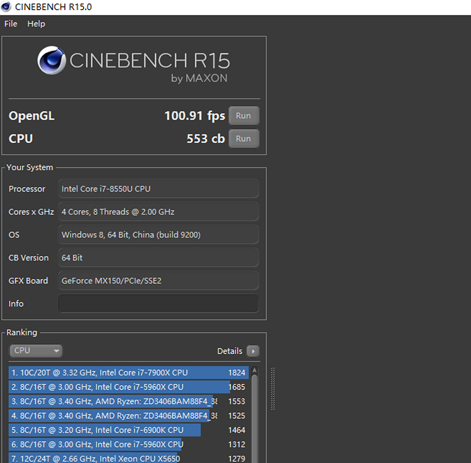Select ranking entry 5 Intel Core i7-6900K

tap(129, 430)
